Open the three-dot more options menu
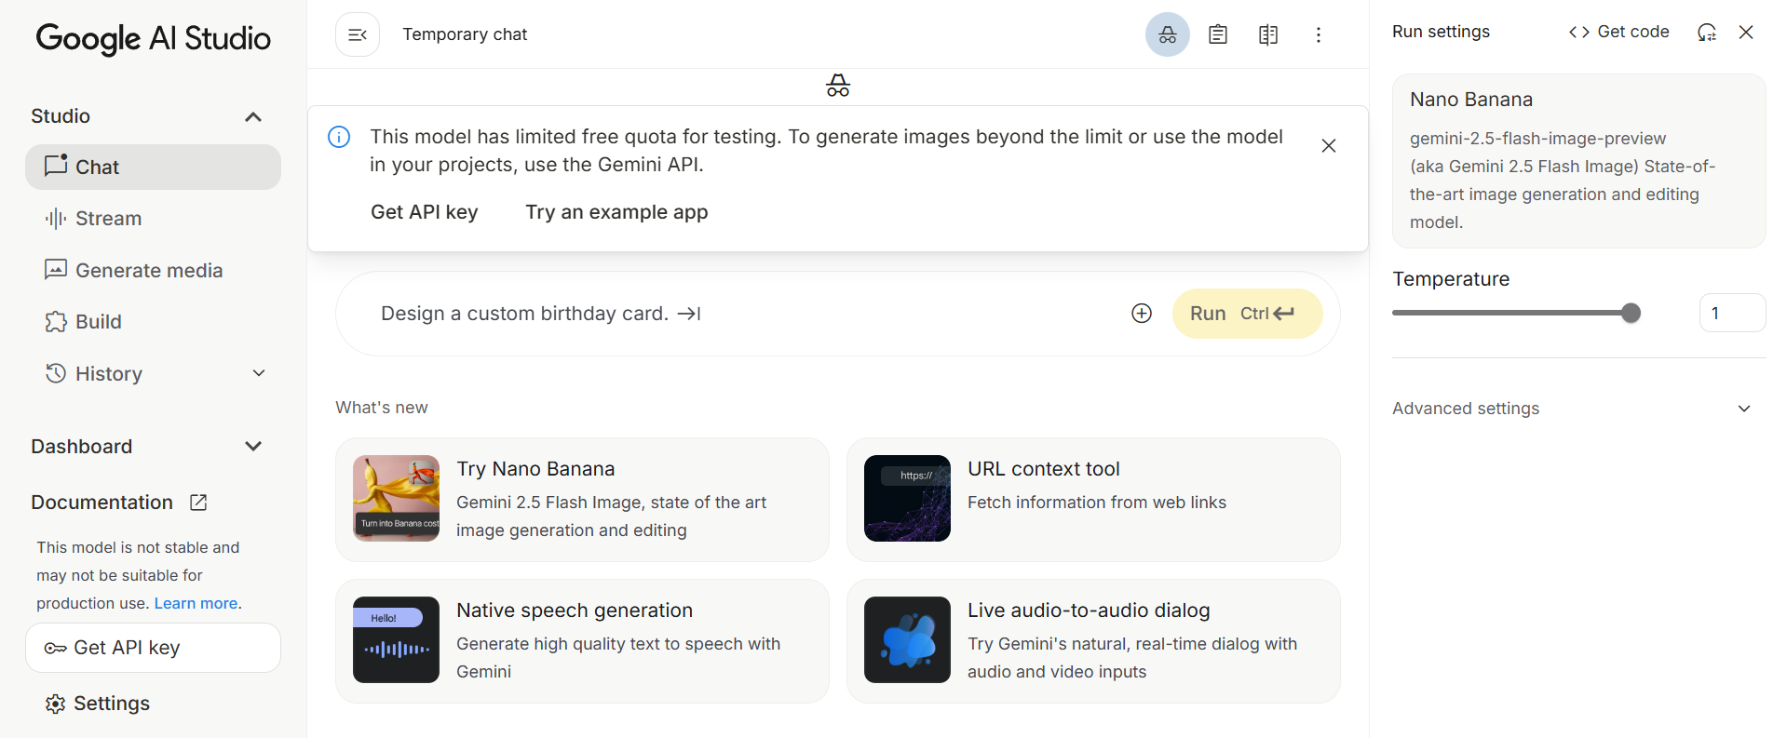The height and width of the screenshot is (738, 1787). [x=1318, y=34]
